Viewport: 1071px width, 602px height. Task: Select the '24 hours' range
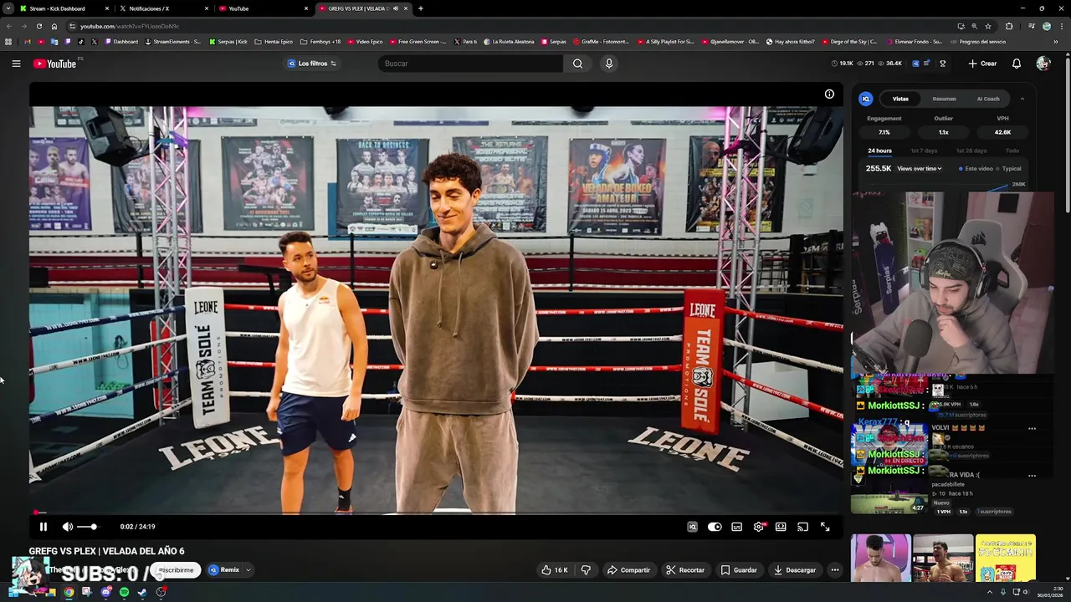(x=879, y=150)
